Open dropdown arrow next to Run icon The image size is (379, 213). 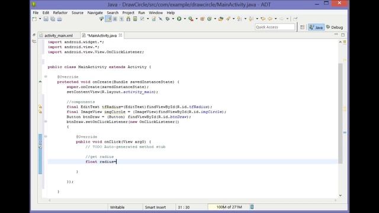pos(185,19)
